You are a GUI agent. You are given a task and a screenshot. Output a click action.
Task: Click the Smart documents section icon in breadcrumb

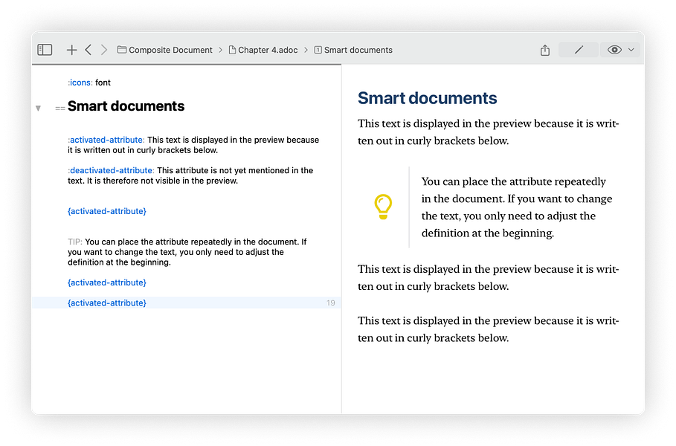[x=318, y=50]
